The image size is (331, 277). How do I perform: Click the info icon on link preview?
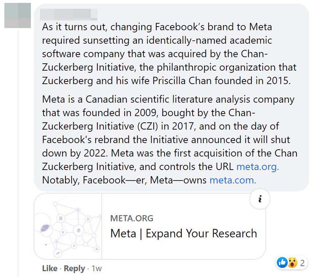pyautogui.click(x=260, y=199)
